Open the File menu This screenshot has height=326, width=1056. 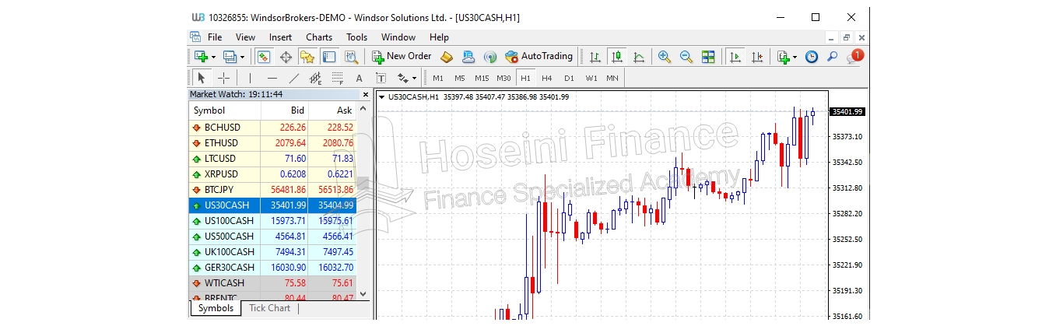tap(215, 37)
